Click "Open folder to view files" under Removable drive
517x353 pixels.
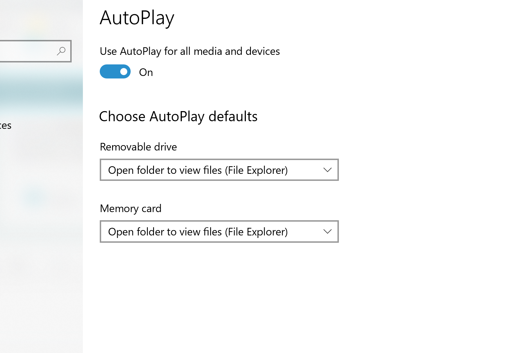click(165, 170)
